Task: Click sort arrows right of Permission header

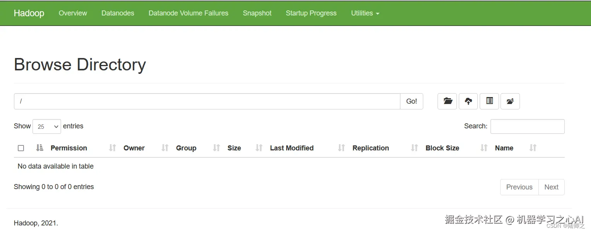Action: click(x=112, y=148)
